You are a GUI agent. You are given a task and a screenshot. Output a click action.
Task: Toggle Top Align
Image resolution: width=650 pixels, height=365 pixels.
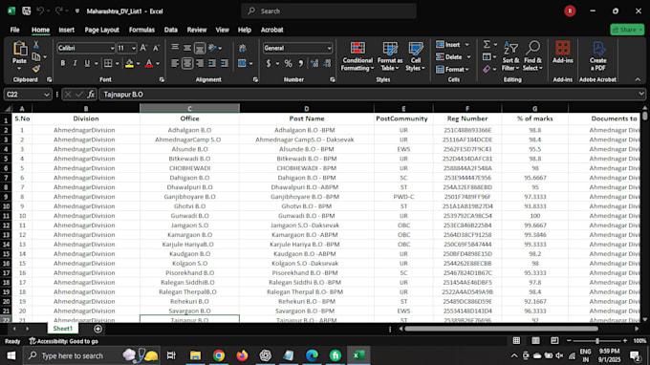point(175,48)
